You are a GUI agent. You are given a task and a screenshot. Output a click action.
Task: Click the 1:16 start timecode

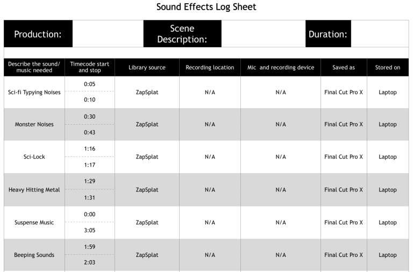[90, 149]
